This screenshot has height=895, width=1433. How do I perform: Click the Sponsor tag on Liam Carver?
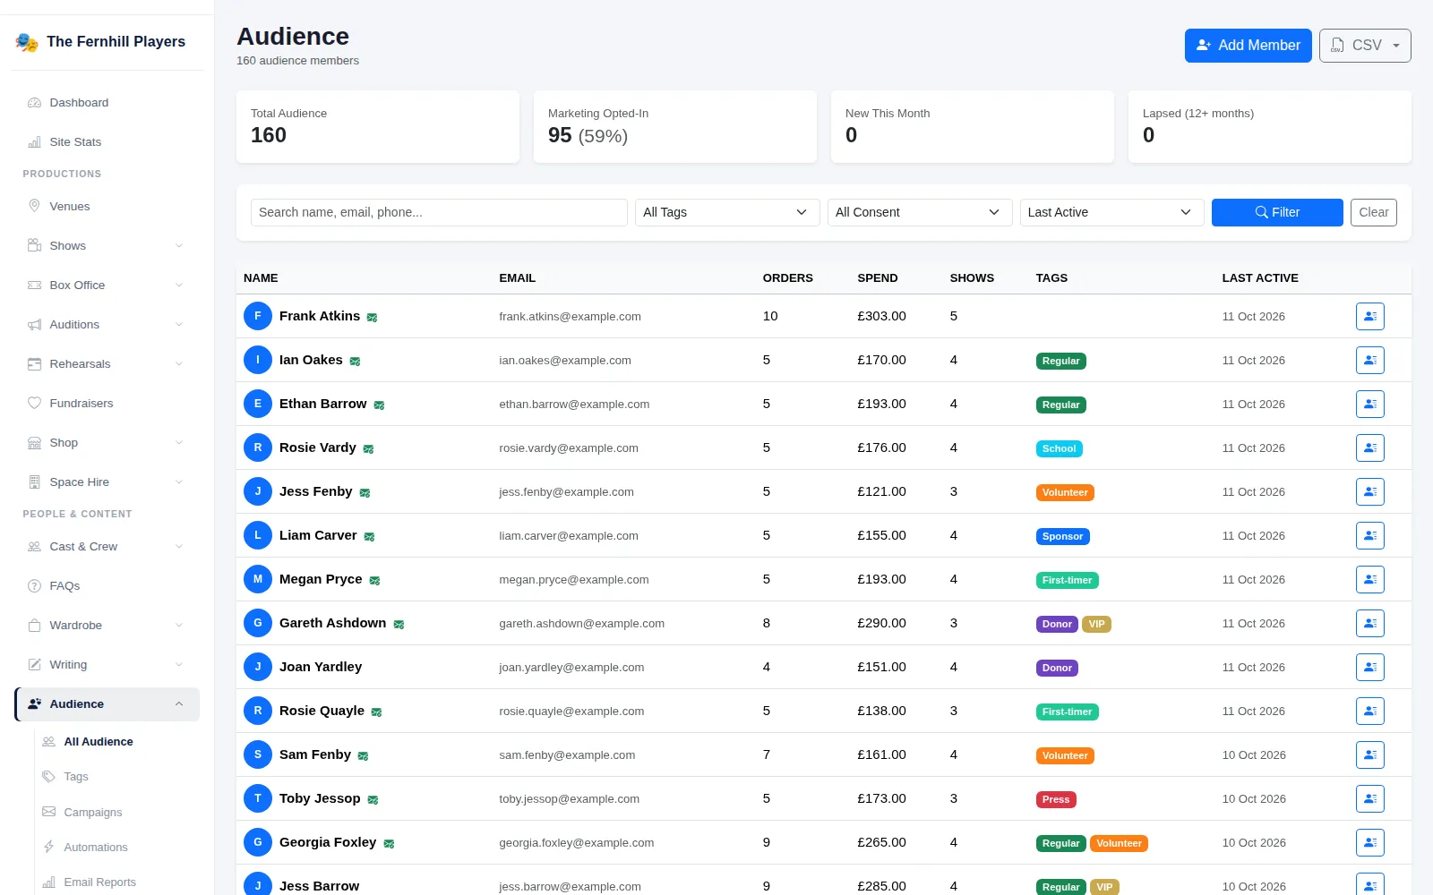coord(1062,536)
